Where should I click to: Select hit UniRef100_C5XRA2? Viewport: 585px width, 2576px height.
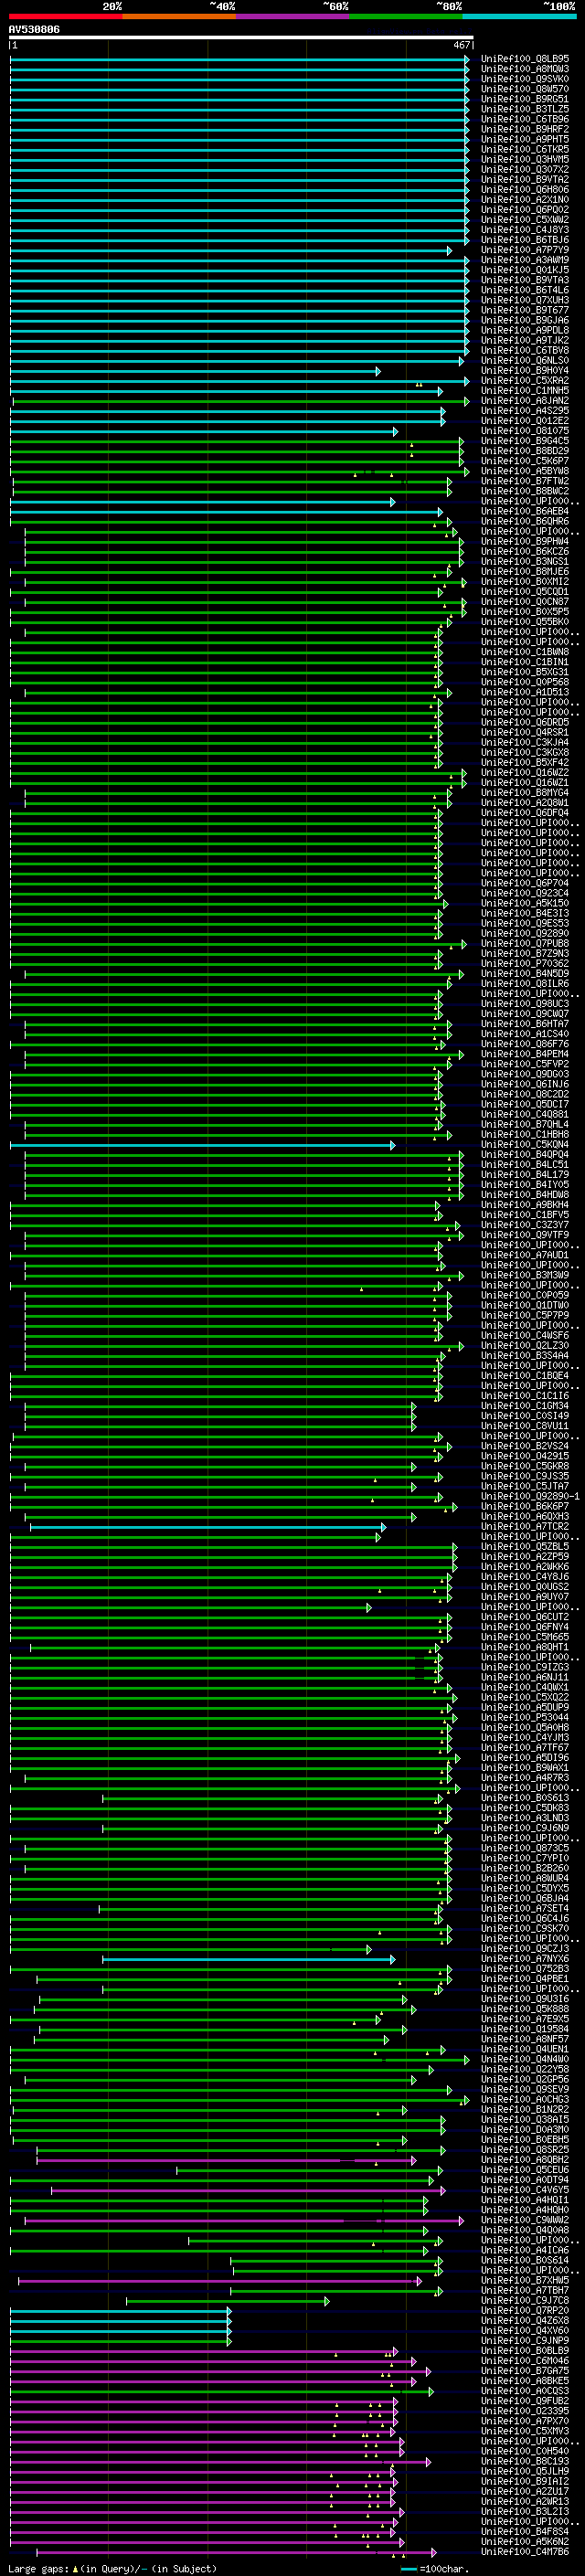tap(525, 381)
